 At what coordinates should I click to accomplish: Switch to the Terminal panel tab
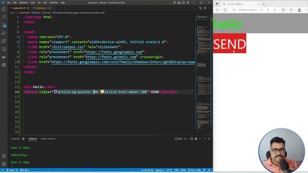33,139
